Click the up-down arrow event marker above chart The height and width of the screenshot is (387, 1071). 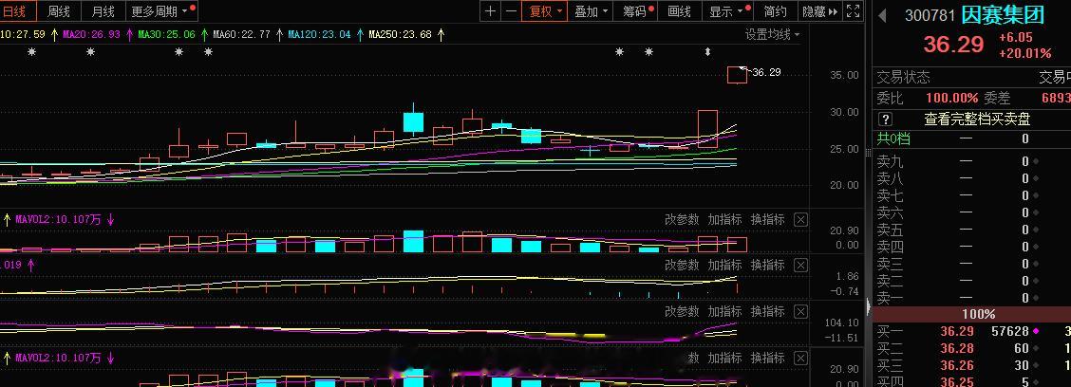click(x=707, y=52)
